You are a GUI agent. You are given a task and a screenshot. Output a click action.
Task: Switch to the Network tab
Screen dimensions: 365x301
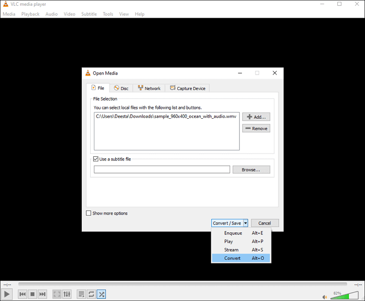[x=149, y=88]
